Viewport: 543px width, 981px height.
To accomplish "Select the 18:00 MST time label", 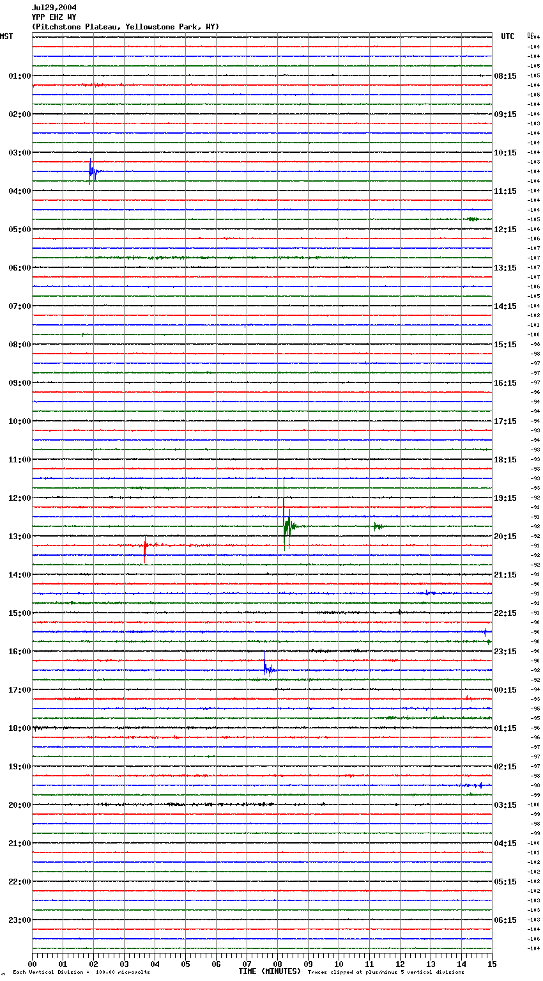I will [20, 728].
